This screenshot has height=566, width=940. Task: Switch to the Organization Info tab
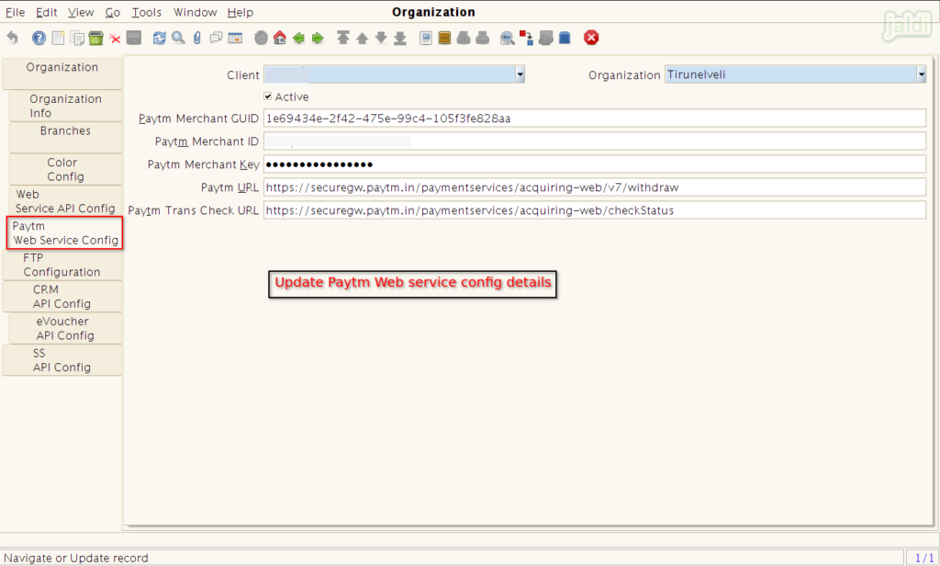pyautogui.click(x=65, y=106)
